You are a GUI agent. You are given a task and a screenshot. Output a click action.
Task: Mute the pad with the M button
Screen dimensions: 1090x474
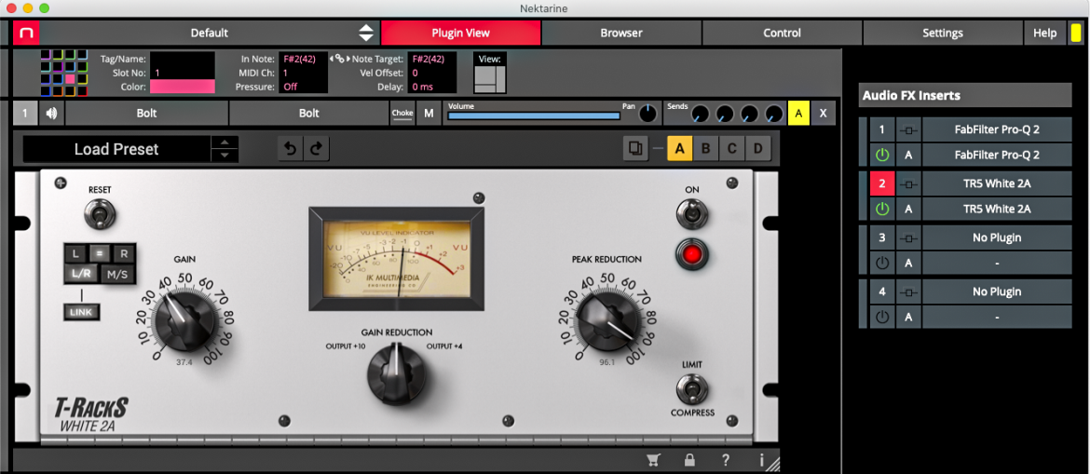(429, 114)
